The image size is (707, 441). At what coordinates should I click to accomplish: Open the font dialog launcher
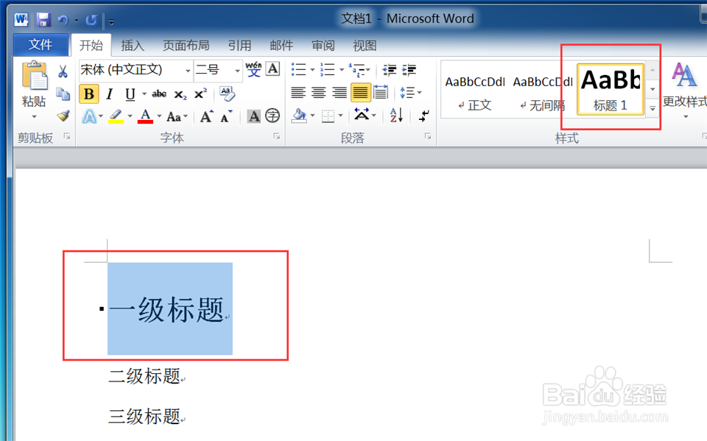(x=277, y=136)
